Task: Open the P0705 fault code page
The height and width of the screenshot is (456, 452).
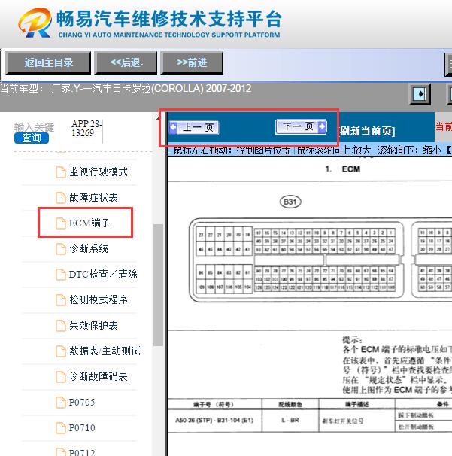Action: [82, 403]
